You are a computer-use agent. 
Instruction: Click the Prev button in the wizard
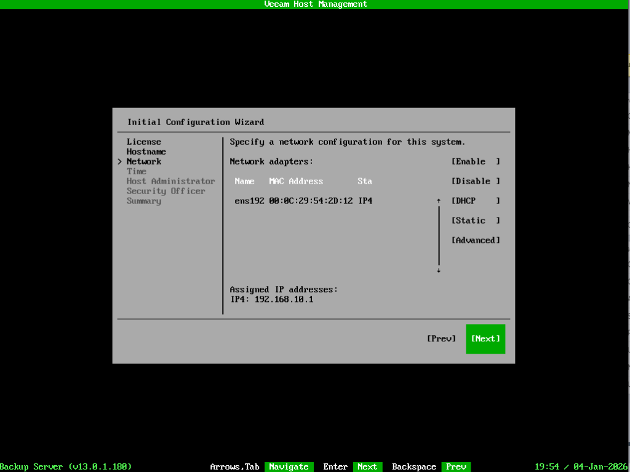[x=441, y=339]
